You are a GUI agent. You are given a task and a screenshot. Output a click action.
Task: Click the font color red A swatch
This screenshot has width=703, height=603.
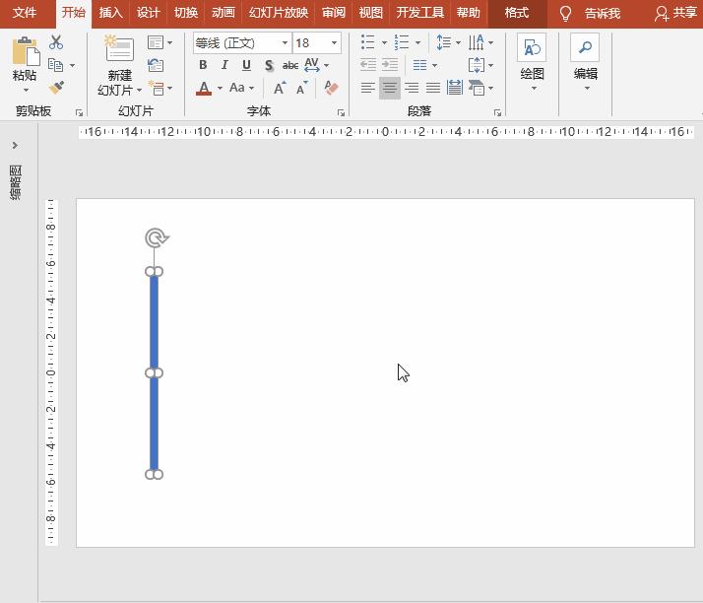click(x=204, y=89)
